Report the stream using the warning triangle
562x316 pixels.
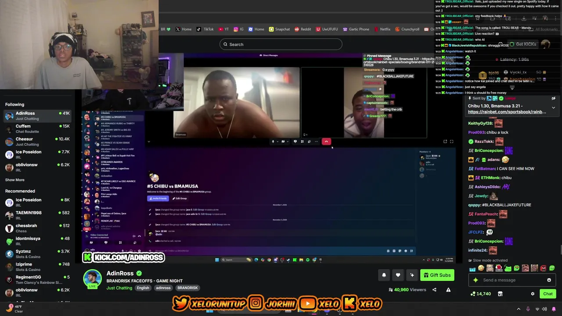448,290
